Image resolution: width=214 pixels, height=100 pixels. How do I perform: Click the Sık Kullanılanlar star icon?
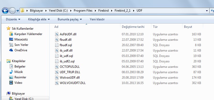point(9,28)
